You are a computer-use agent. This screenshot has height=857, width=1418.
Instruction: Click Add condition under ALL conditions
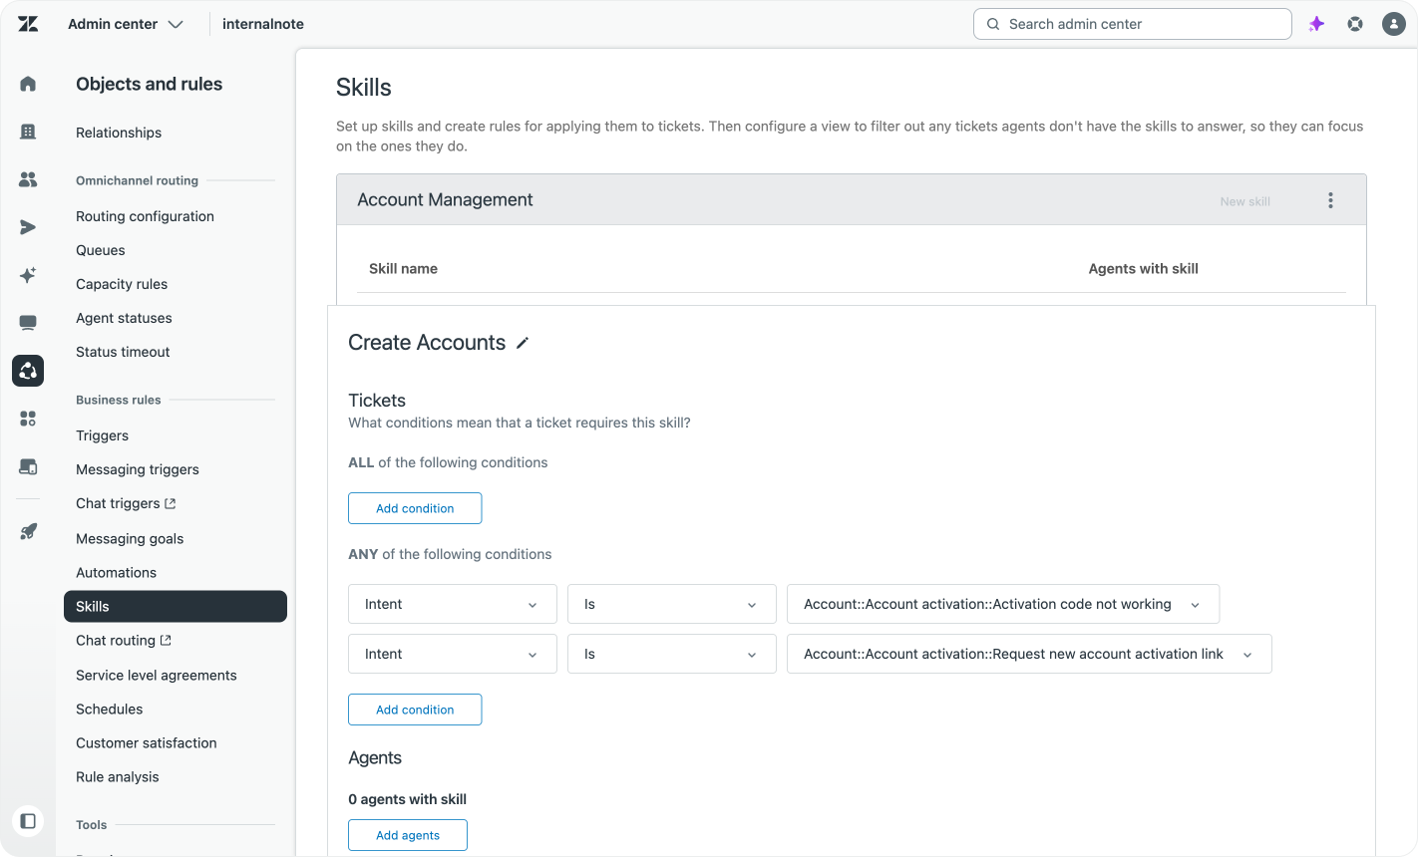pos(414,508)
